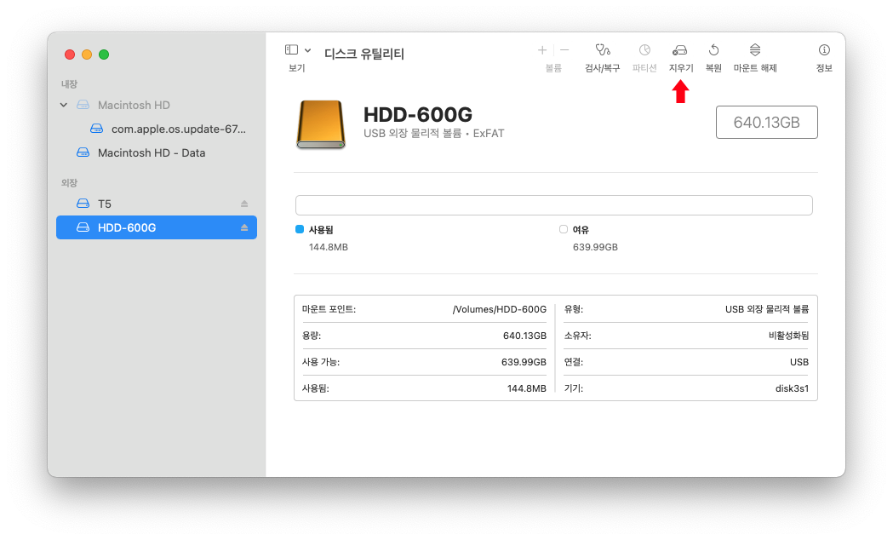Image resolution: width=893 pixels, height=540 pixels.
Task: Click the 파티션 partition pie icon
Action: 644,50
